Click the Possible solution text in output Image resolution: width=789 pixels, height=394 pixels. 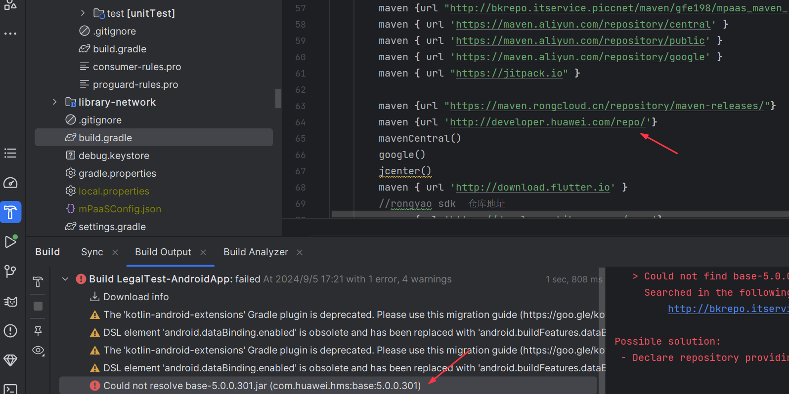(667, 341)
